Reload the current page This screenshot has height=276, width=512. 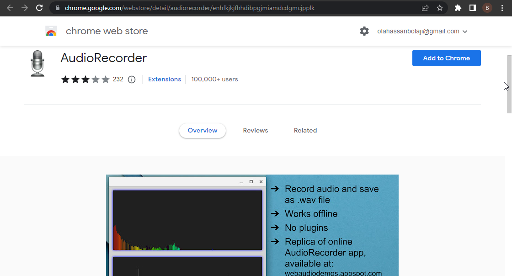tap(39, 8)
